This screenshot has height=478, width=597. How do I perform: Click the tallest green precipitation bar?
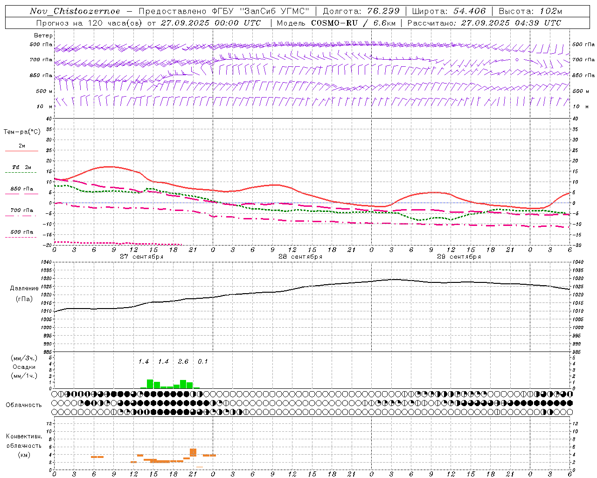pos(150,384)
